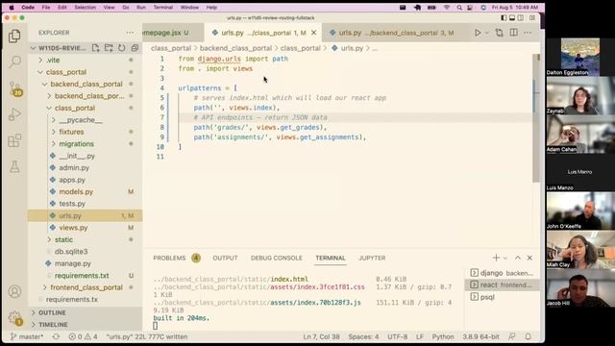Select Python 3.8.9 64-bit interpreter
615x346 pixels.
480,336
